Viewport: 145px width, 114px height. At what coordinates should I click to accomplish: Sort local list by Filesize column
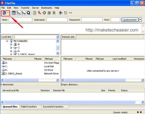(x=34, y=59)
